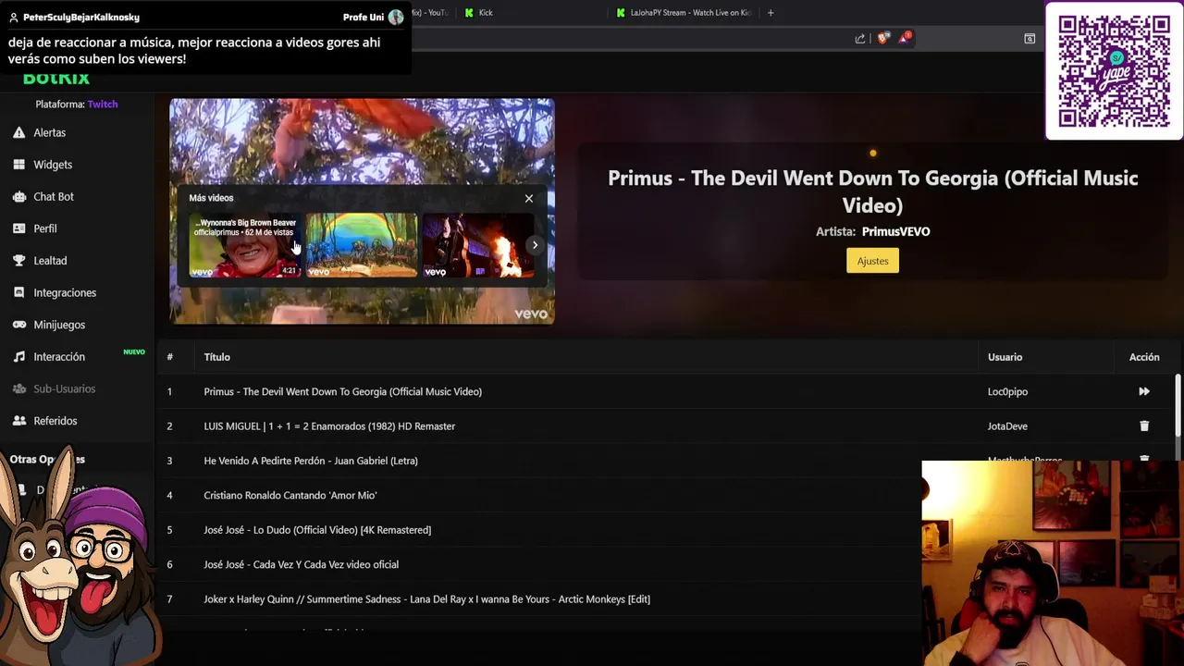The height and width of the screenshot is (666, 1184).
Task: Close the Más videos overlay
Action: pos(529,198)
